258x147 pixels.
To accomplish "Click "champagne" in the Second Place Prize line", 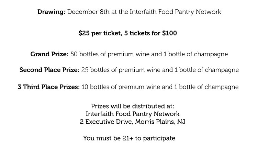I will click(222, 70).
